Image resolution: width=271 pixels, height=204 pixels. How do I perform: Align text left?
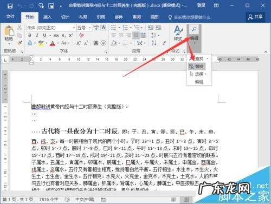[x=114, y=35]
